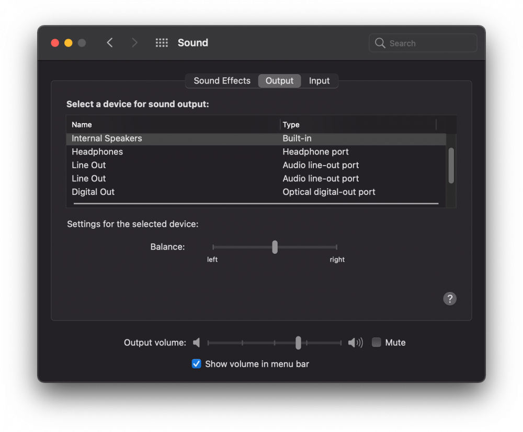Go forward with the right chevron

coord(134,43)
